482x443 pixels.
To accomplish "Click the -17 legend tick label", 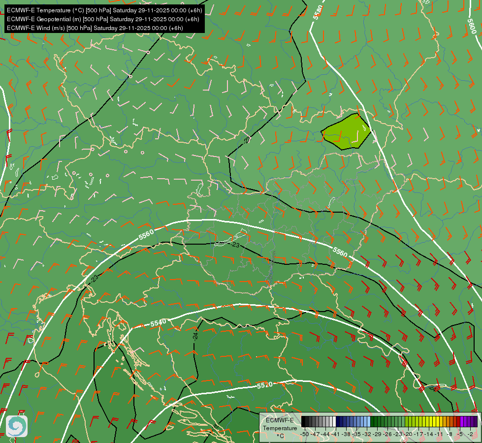I will tap(418, 434).
